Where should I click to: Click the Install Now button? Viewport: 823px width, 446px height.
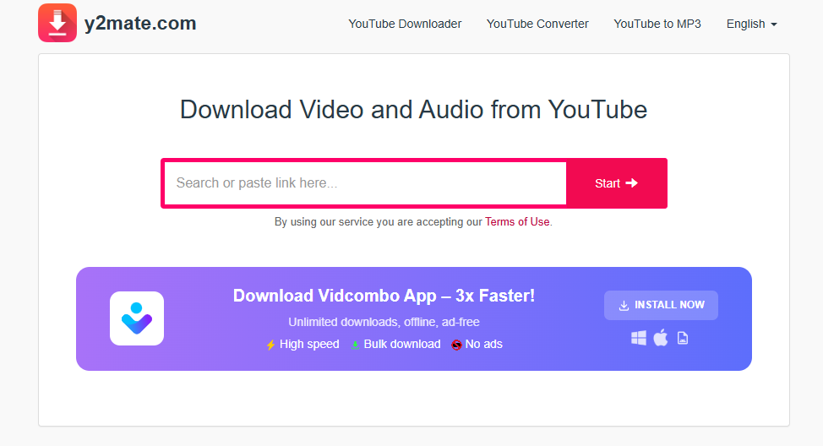click(661, 305)
